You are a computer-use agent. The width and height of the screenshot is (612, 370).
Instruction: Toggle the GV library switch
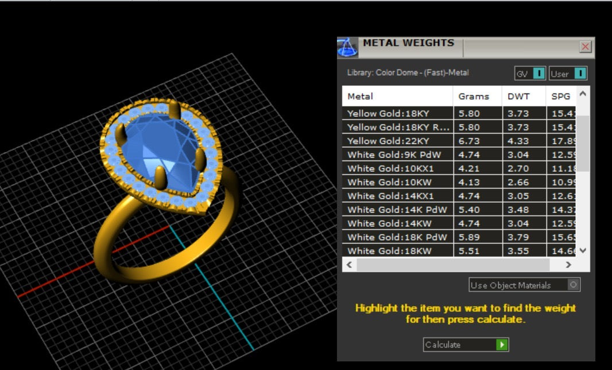coord(538,74)
